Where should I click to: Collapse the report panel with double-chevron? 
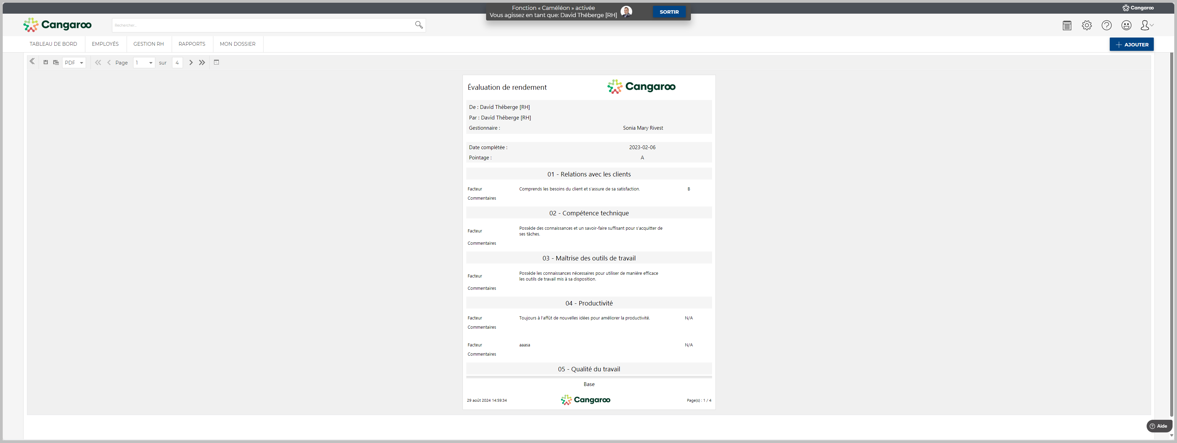tap(32, 62)
